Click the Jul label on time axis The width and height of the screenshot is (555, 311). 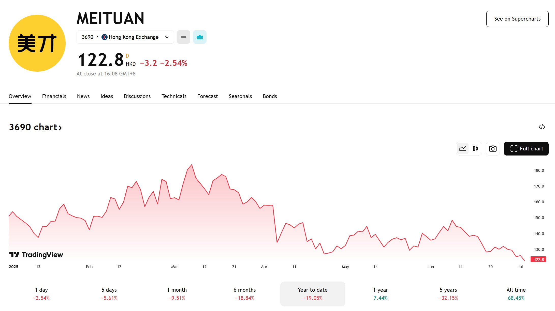click(520, 267)
